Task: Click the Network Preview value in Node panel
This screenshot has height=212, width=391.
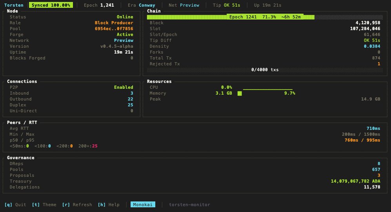Action: pos(124,40)
